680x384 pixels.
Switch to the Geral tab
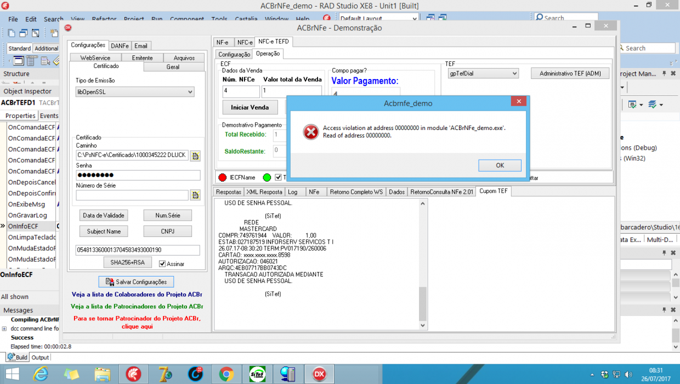[173, 67]
